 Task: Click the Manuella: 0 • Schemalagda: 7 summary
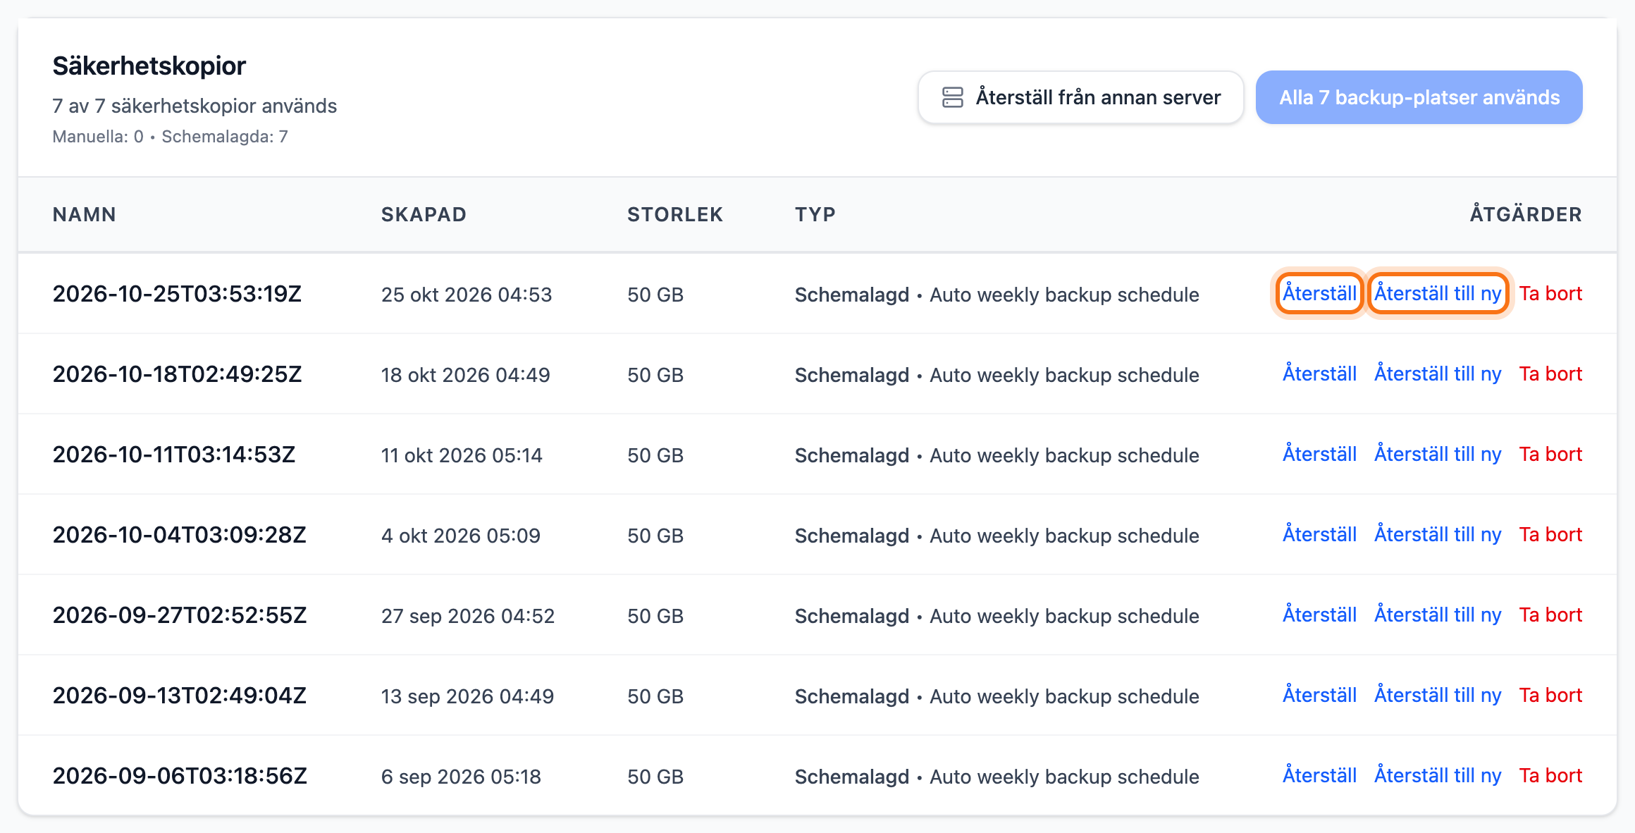coord(170,137)
